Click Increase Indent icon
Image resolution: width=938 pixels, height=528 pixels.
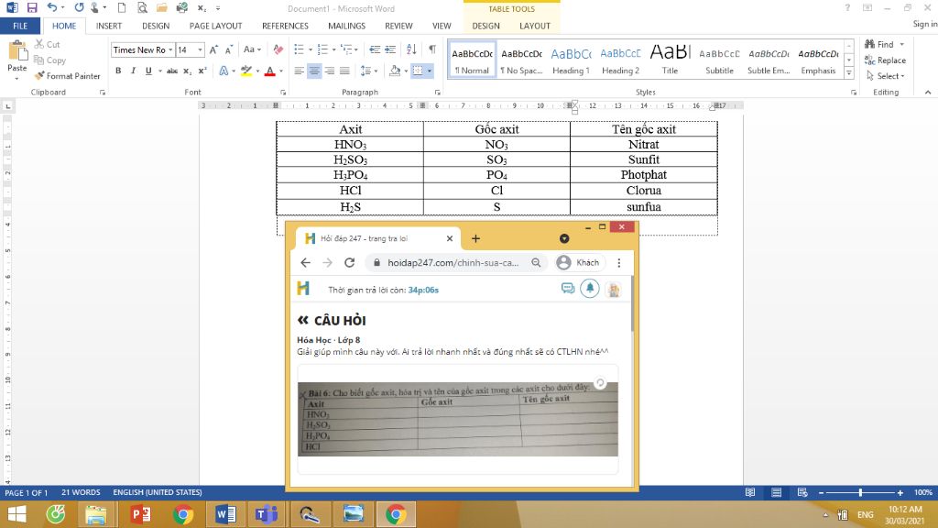[x=390, y=49]
